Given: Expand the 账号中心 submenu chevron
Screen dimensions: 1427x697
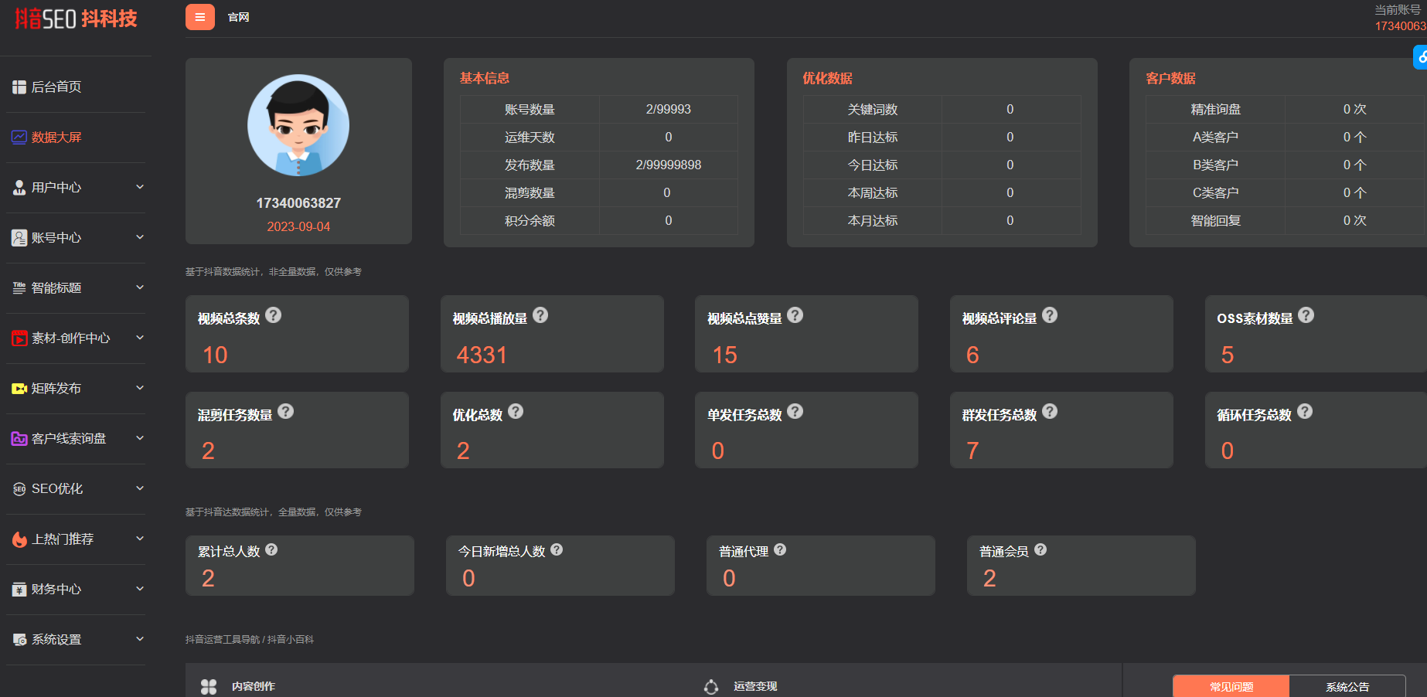Looking at the screenshot, I should pos(140,237).
